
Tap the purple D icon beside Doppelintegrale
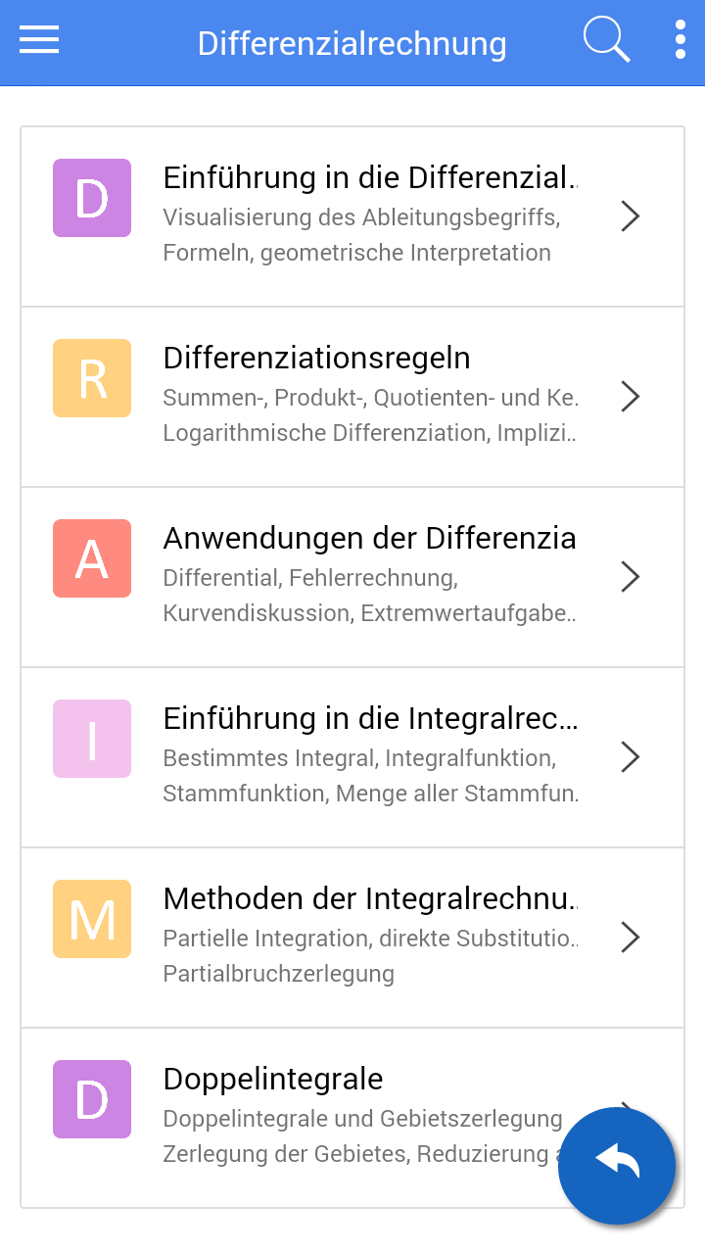tap(92, 1099)
